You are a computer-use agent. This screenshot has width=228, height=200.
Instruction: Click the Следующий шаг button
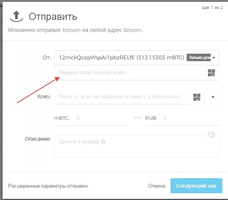point(196,186)
